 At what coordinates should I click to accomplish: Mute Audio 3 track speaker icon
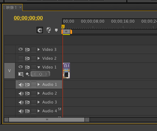[x=21, y=102]
